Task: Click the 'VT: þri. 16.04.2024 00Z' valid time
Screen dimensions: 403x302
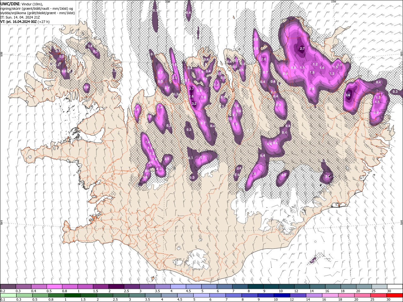Action: 19,22
